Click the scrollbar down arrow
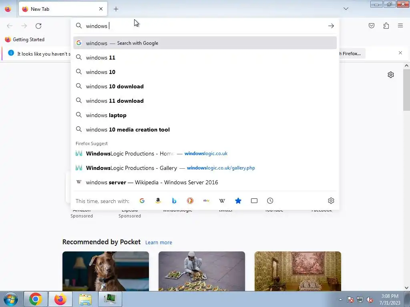Screen dimensions: 410x307 pyautogui.click(x=406, y=288)
